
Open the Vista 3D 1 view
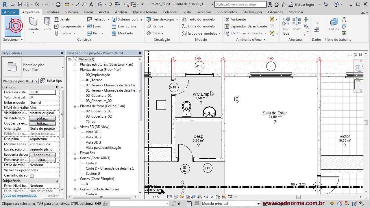[93, 132]
